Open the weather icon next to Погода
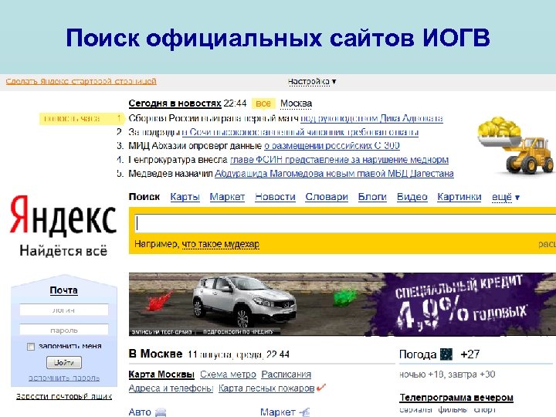 446,354
